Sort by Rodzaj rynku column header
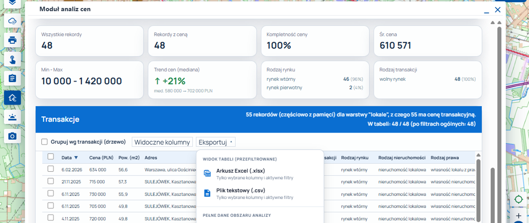This screenshot has height=223, width=529. [355, 158]
